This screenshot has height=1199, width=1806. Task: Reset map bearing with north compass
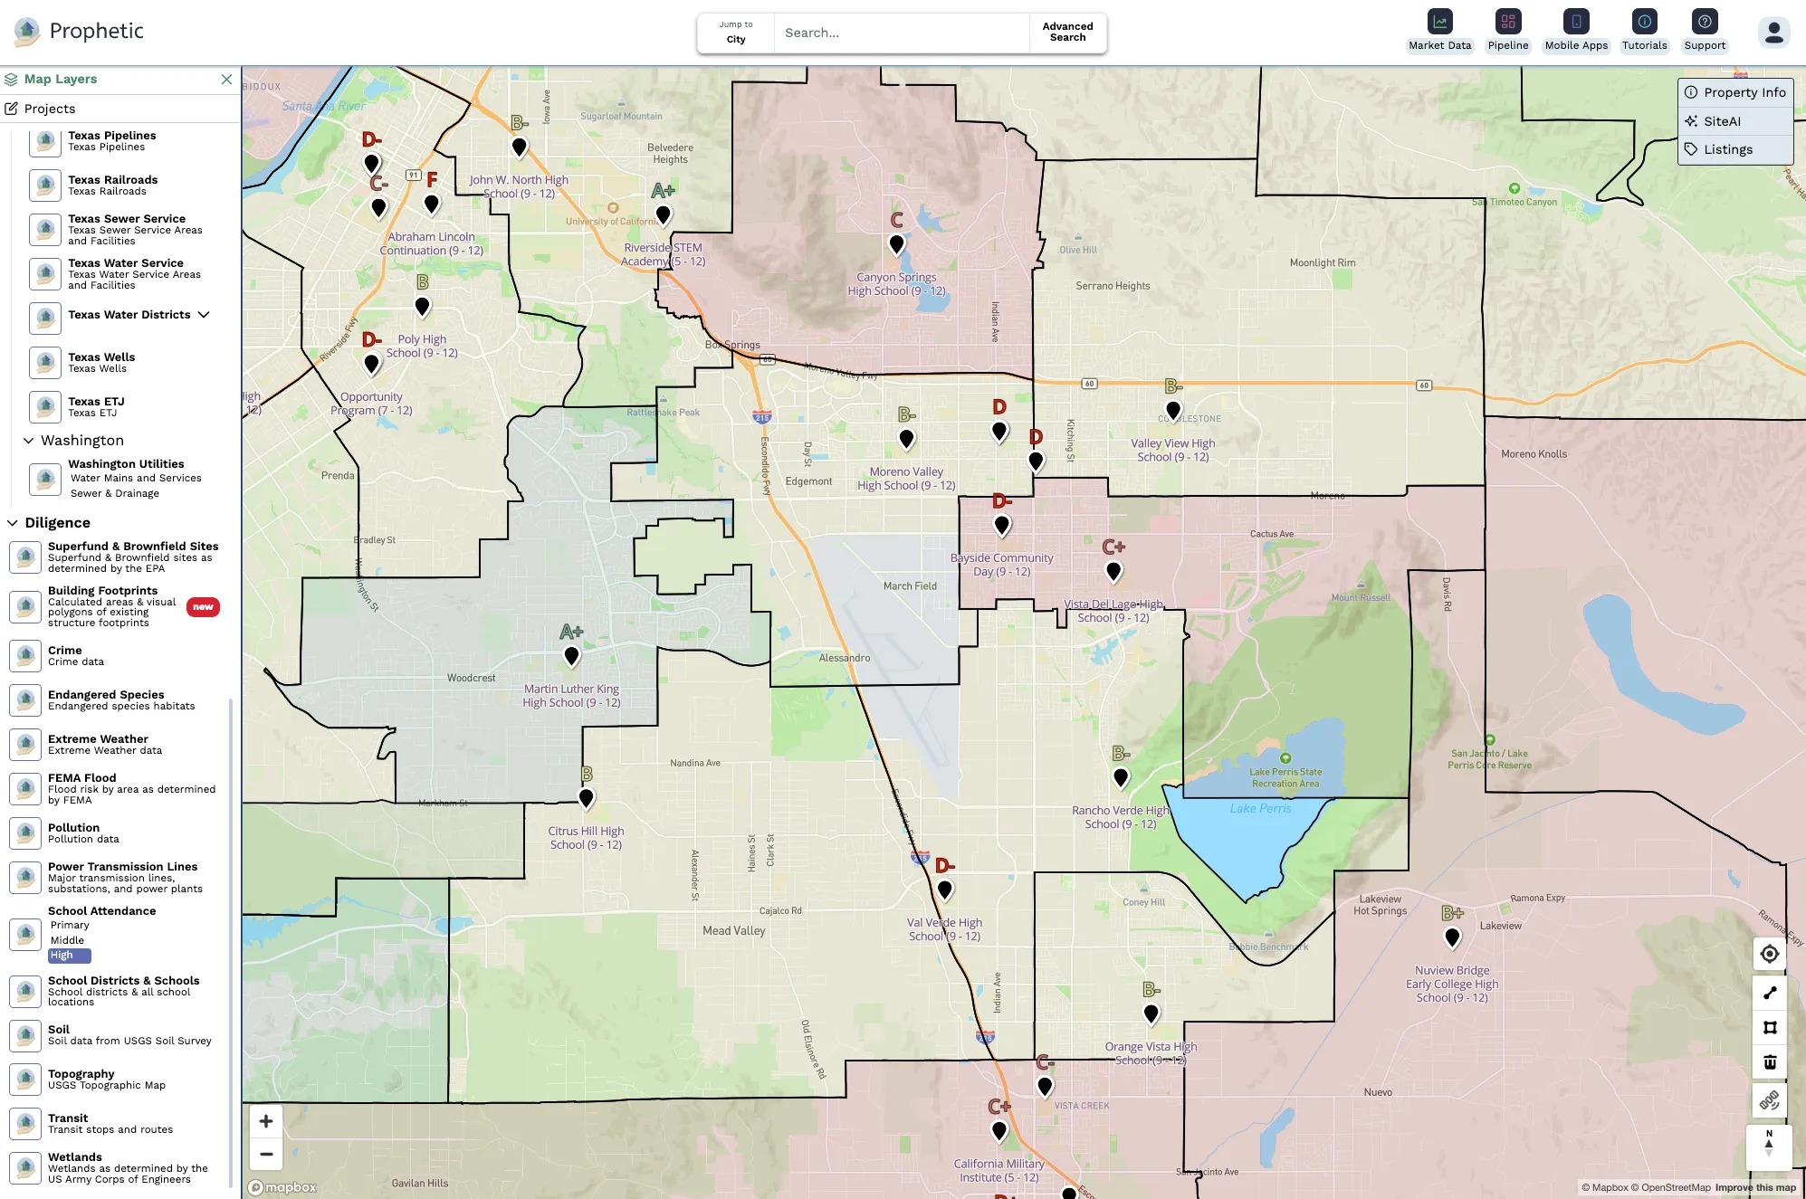click(x=1769, y=1144)
